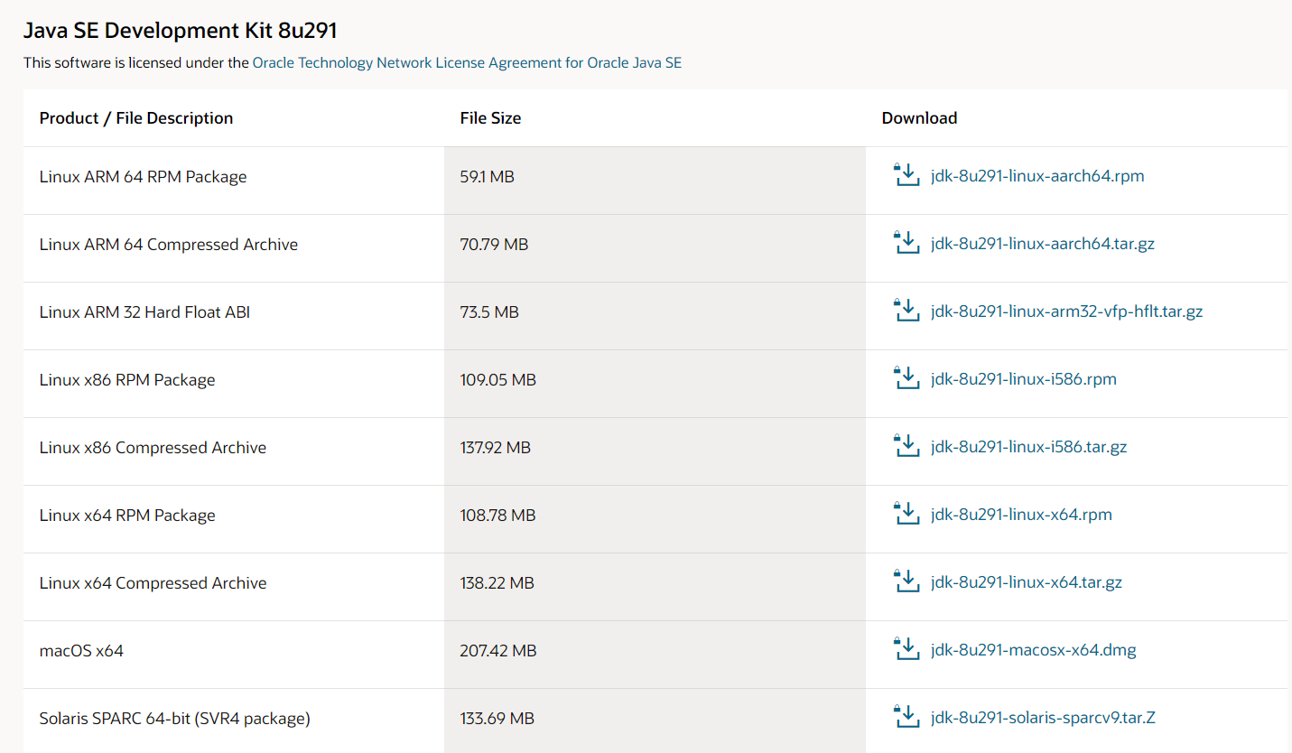This screenshot has height=753, width=1292.
Task: Open the Oracle Technology Network License Agreement link
Action: (x=467, y=63)
